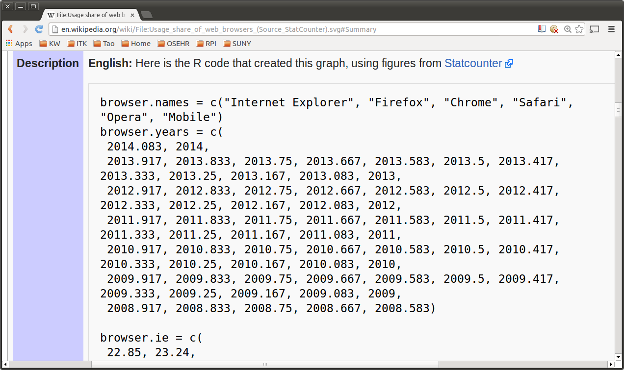Viewport: 624px width, 370px height.
Task: Click the vertical scrollbar thumb
Action: [x=618, y=110]
